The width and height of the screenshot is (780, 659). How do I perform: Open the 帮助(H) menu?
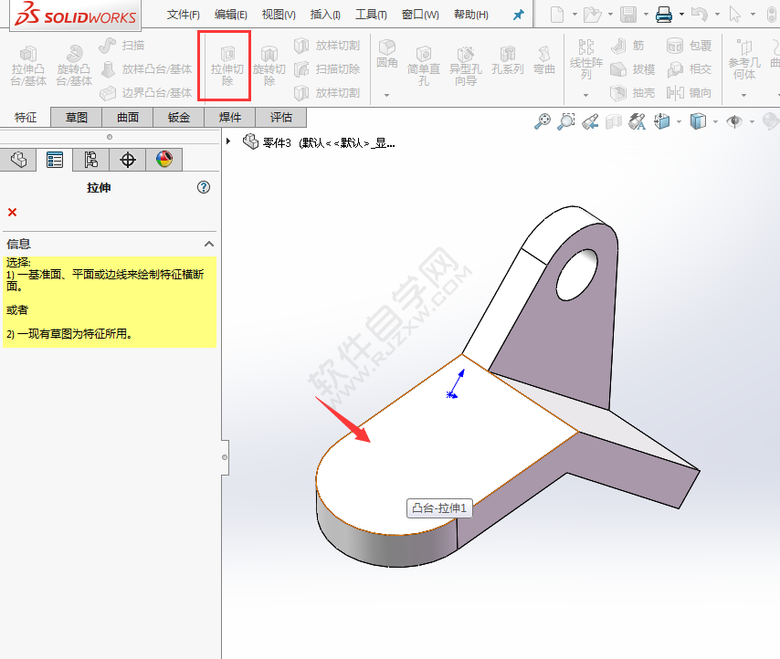pos(471,15)
